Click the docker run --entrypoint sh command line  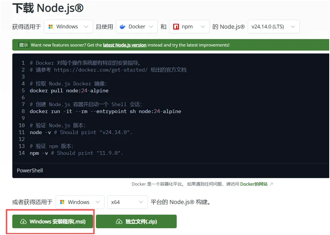coord(105,111)
